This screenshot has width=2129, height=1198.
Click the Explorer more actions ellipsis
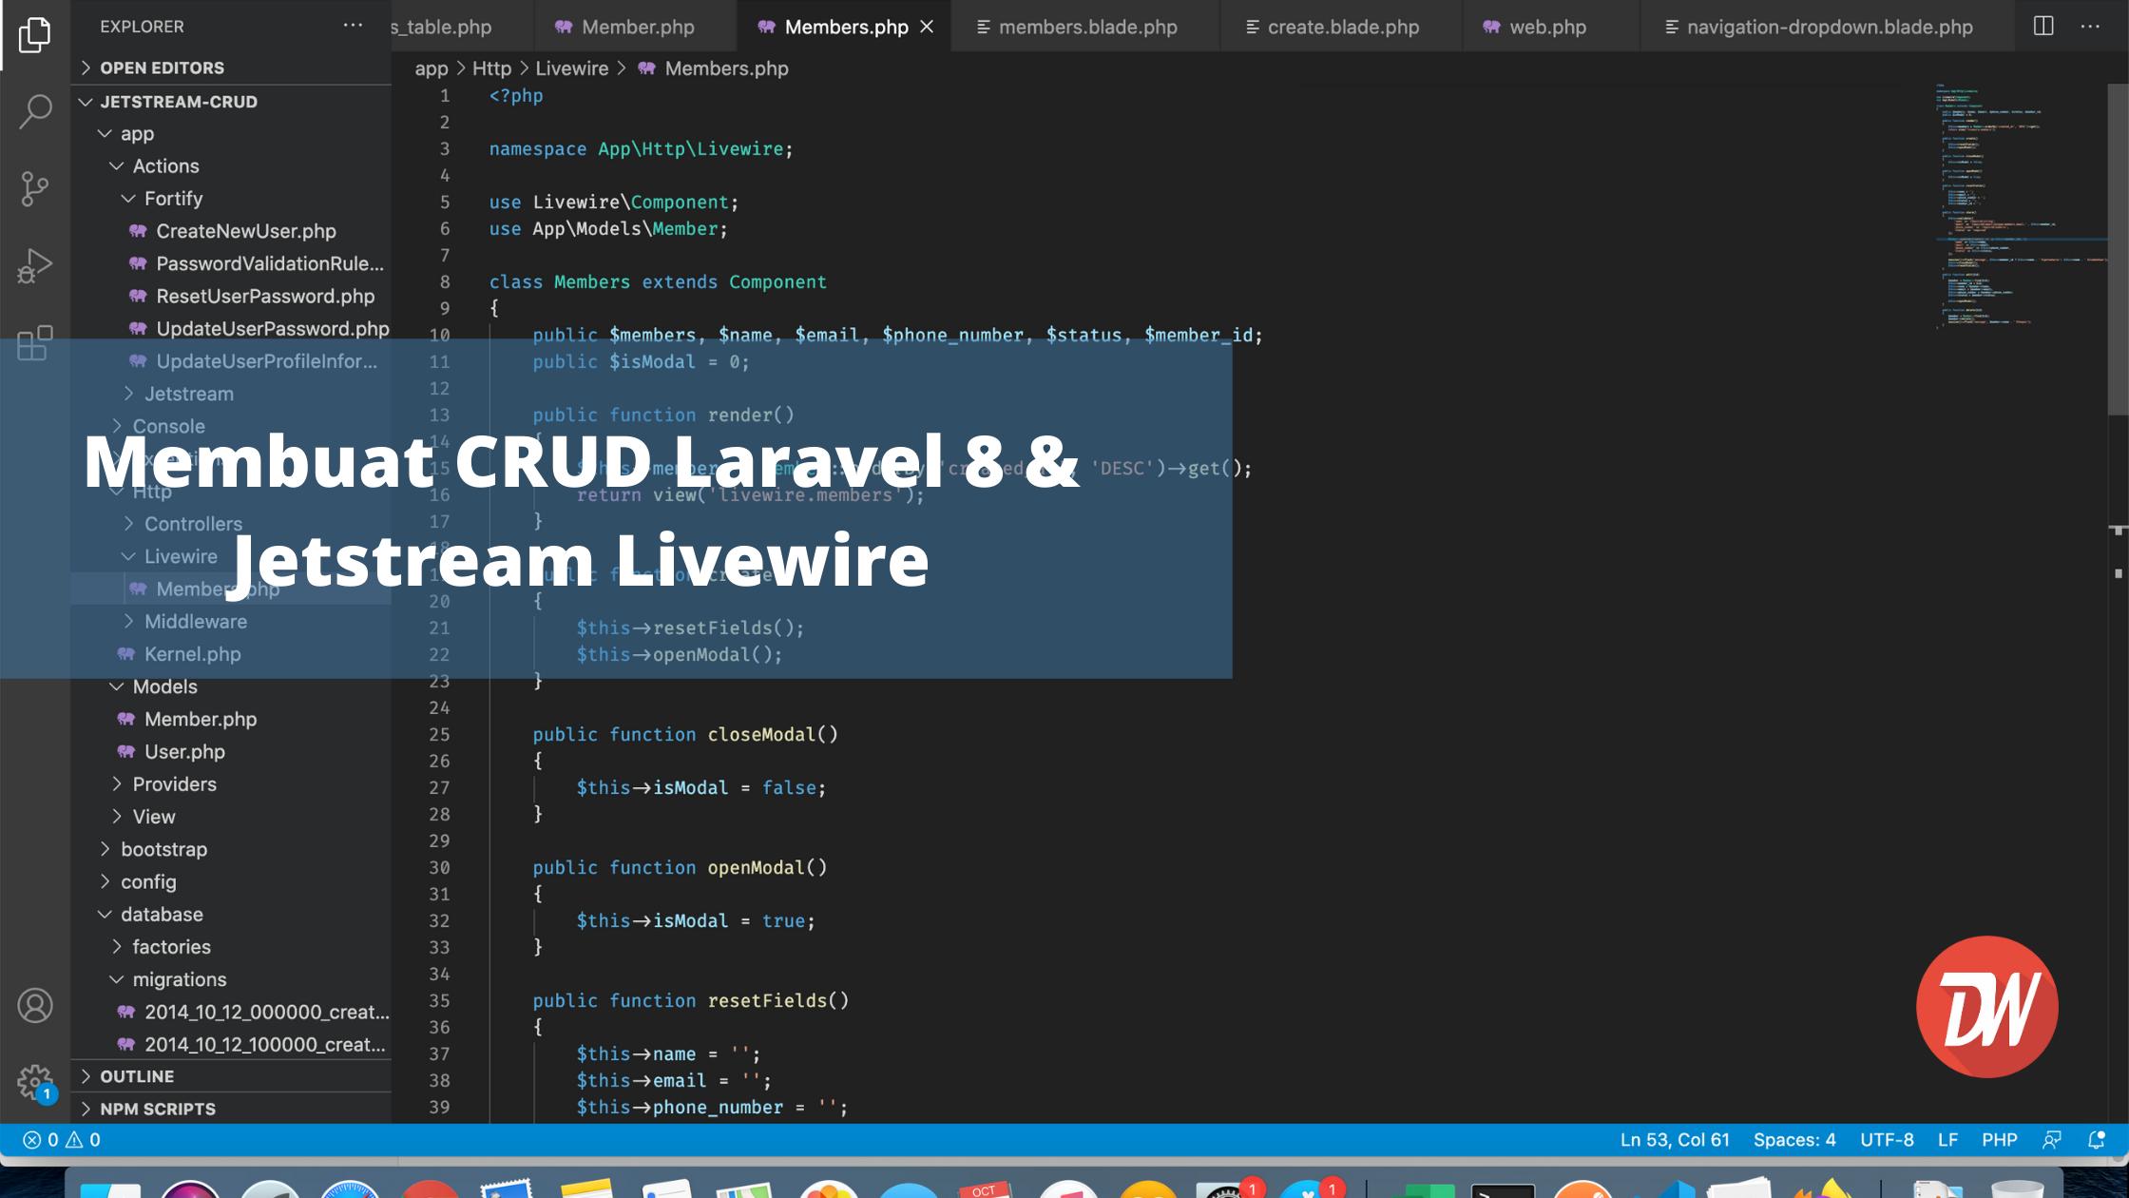click(x=353, y=26)
